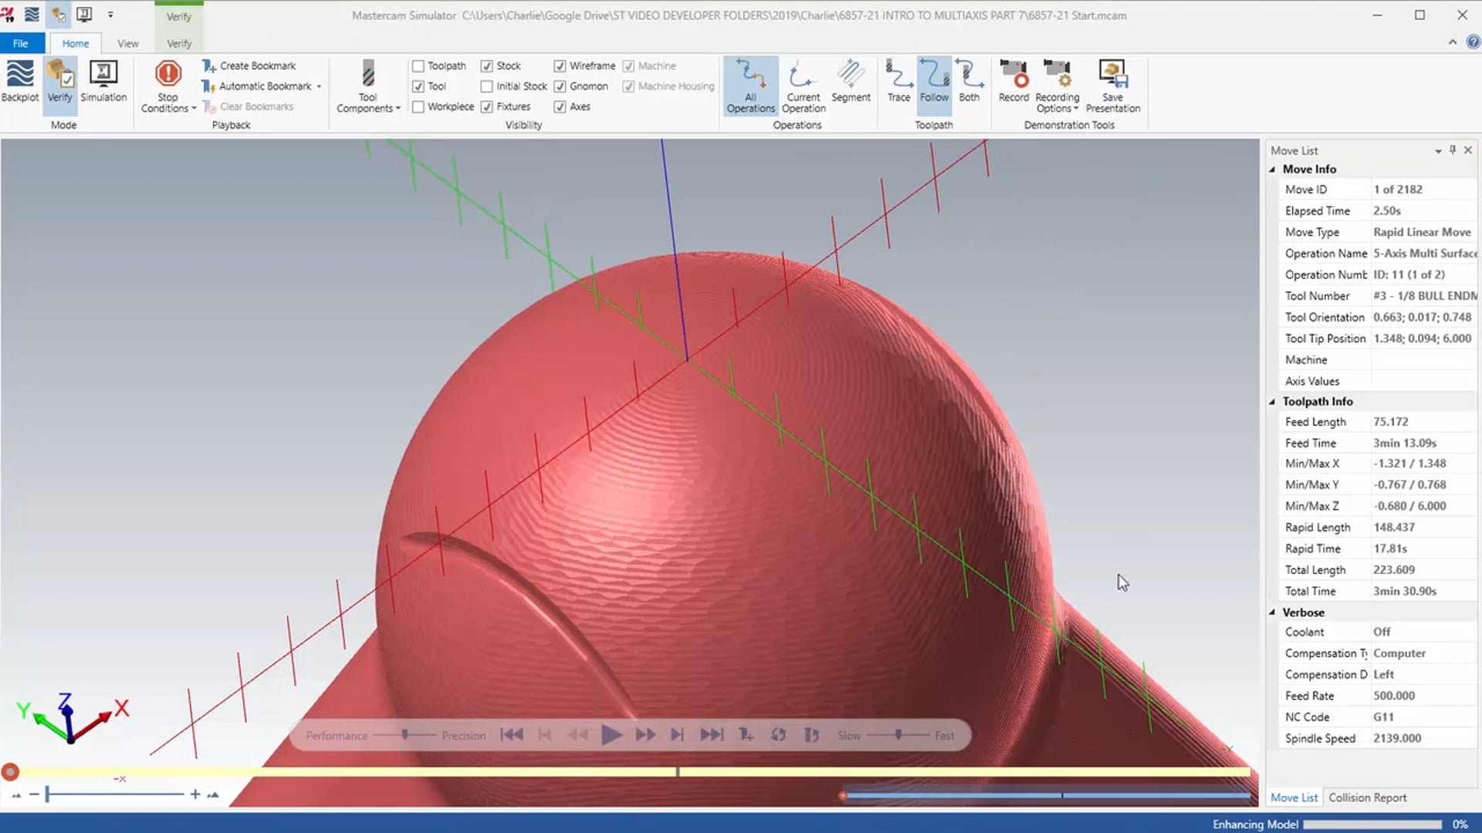The height and width of the screenshot is (833, 1482).
Task: Collapse the Move Info section
Action: [1274, 169]
